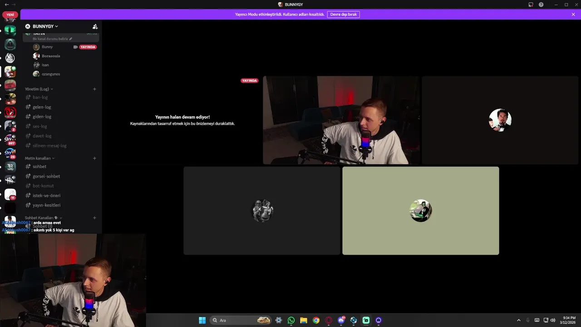Screen dimensions: 581x327
Task: Open Google Chrome from the taskbar
Action: click(x=316, y=320)
